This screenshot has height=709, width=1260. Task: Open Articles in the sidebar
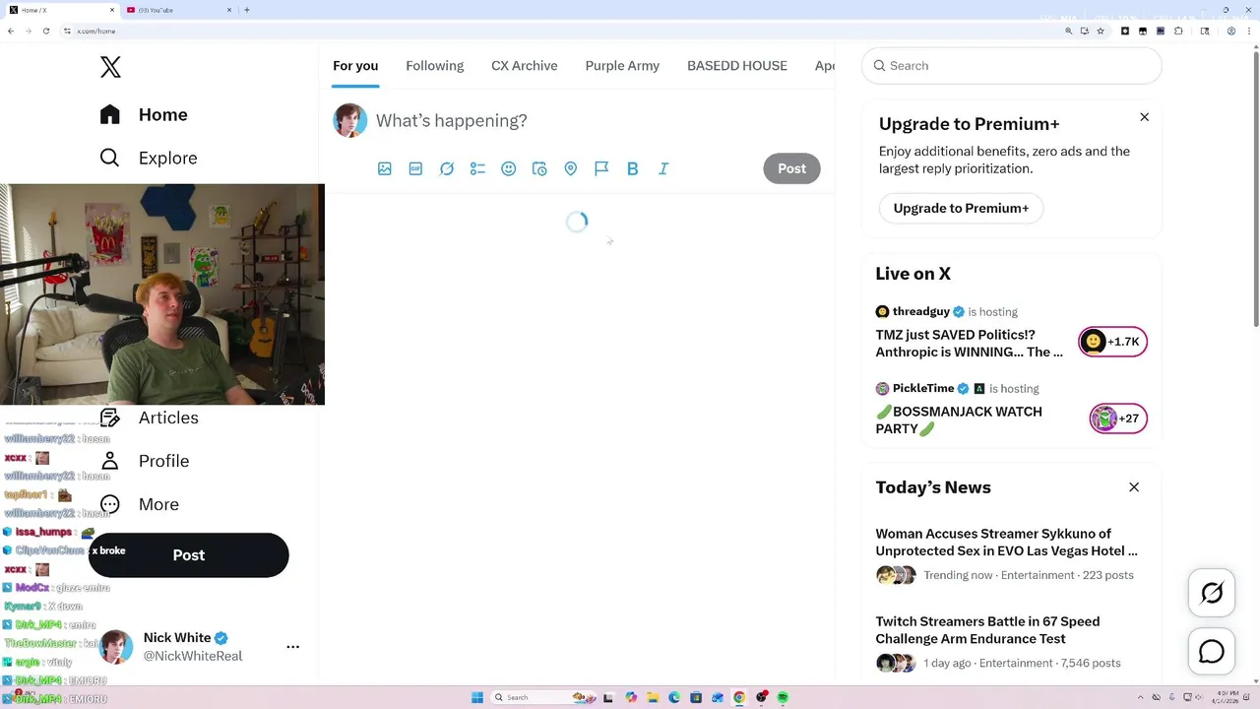(x=149, y=418)
